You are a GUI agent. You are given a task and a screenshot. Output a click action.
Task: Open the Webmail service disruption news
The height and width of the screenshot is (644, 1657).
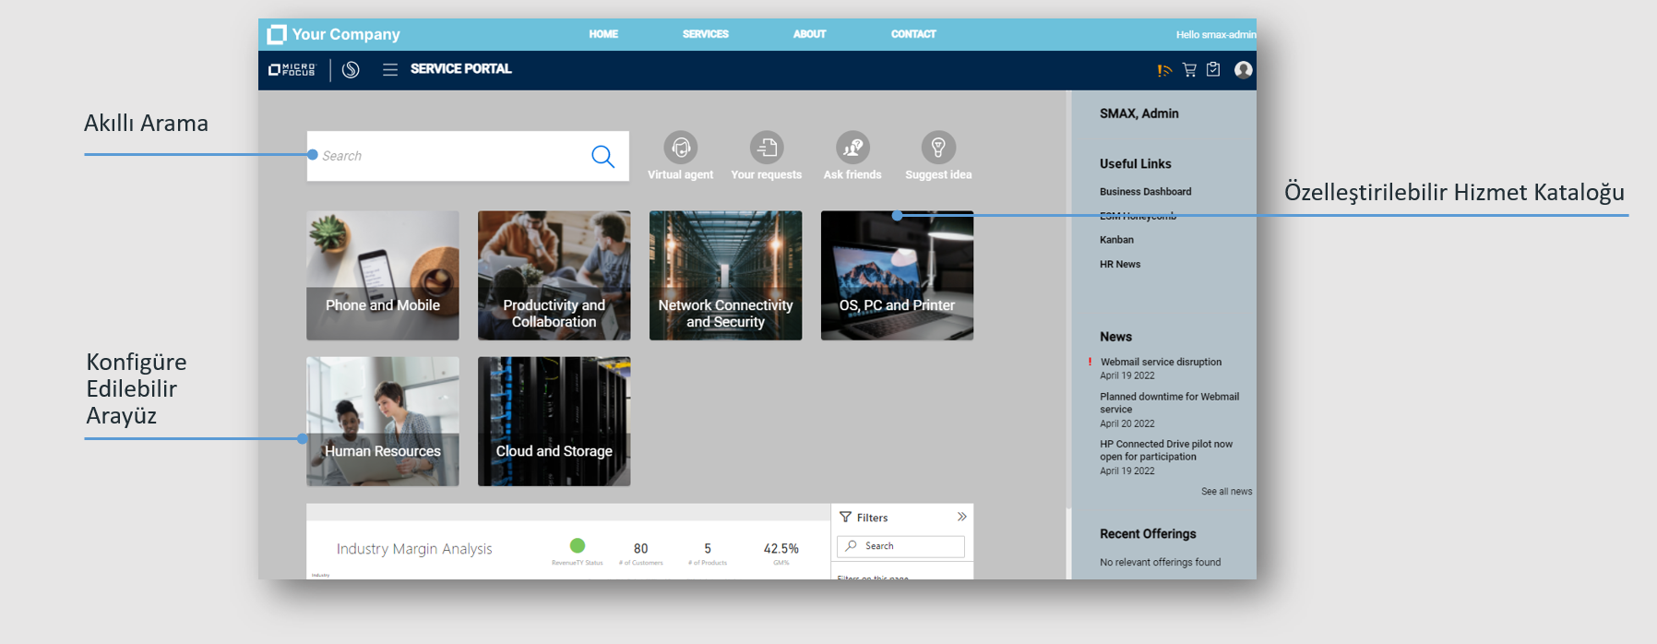1161,363
